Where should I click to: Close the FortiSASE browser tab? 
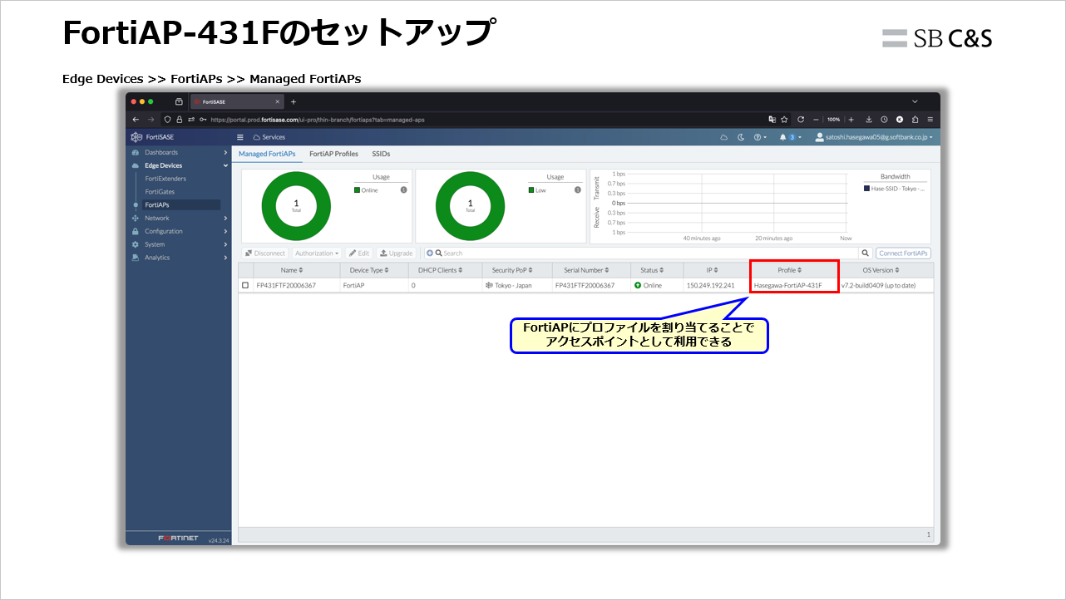pos(278,101)
